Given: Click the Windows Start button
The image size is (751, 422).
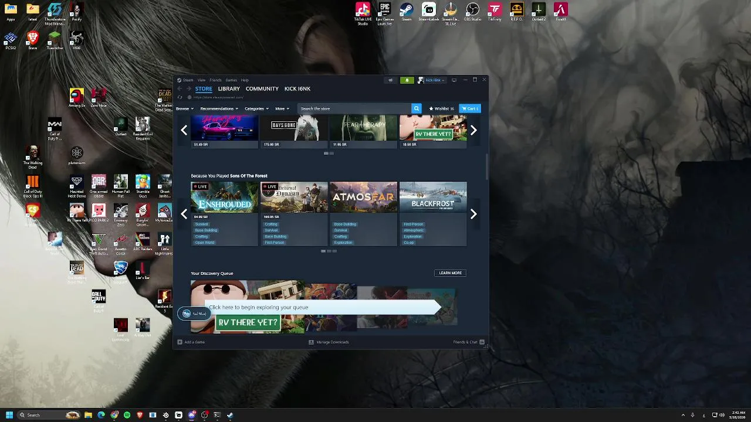Looking at the screenshot, I should coord(9,415).
